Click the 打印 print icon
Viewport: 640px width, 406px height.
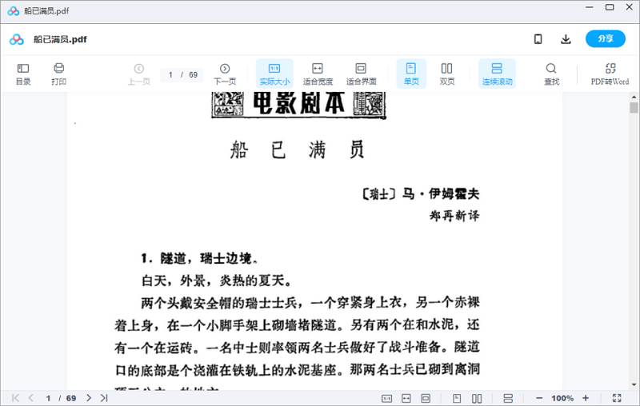[58, 74]
